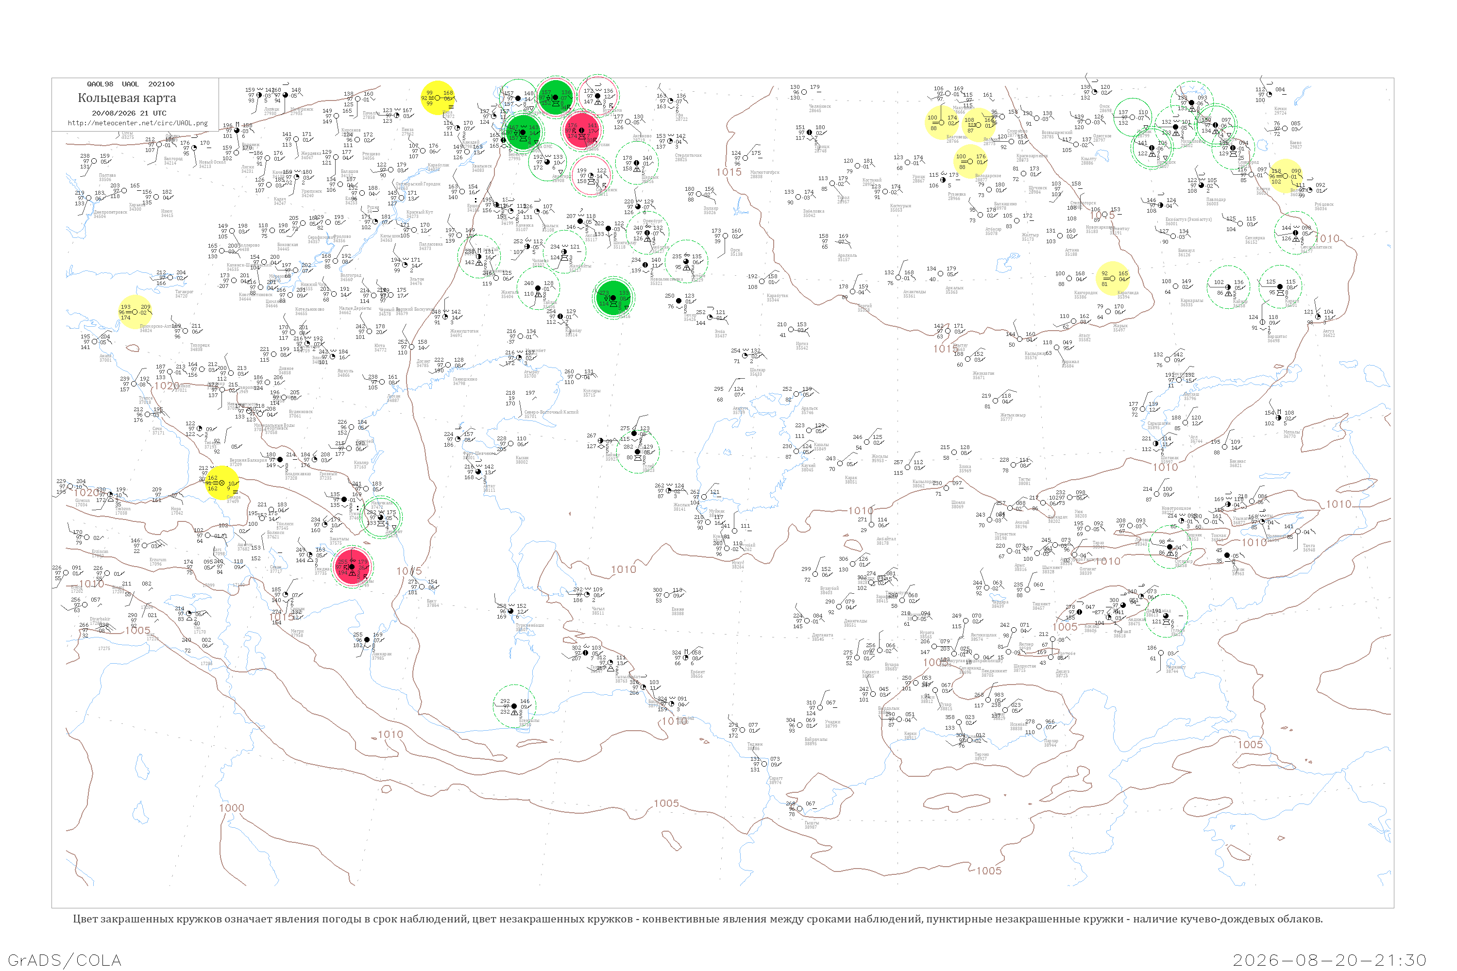Click the yellow circle near Володарское
The image size is (1457, 971).
pyautogui.click(x=970, y=162)
